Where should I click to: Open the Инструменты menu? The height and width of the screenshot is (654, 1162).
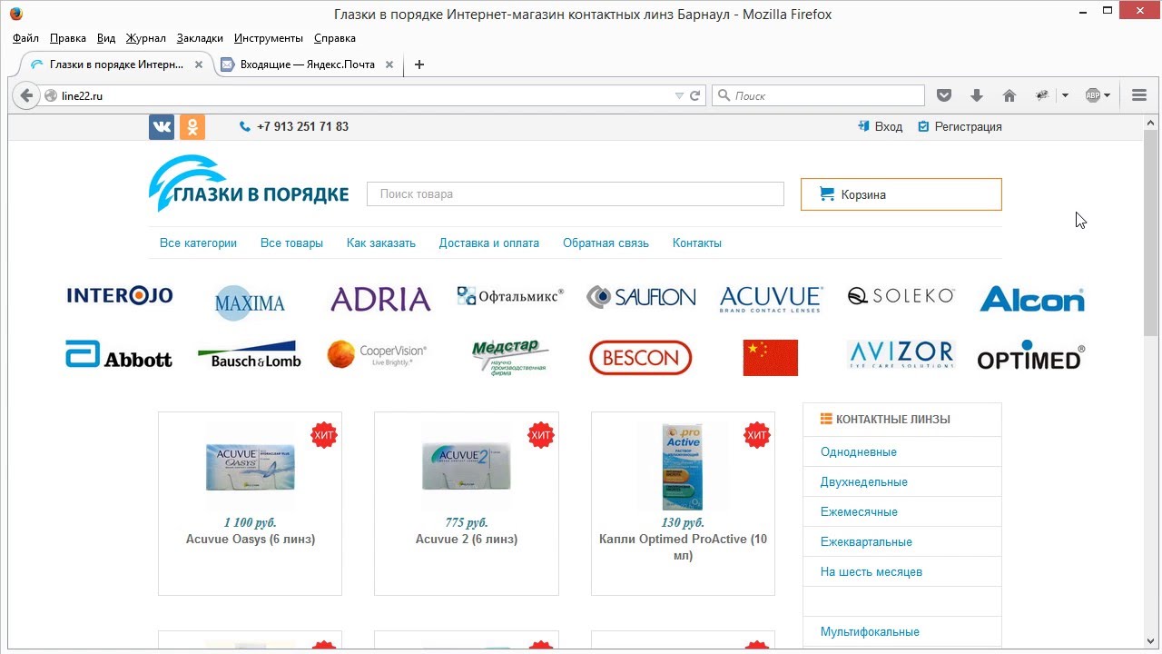(x=269, y=38)
